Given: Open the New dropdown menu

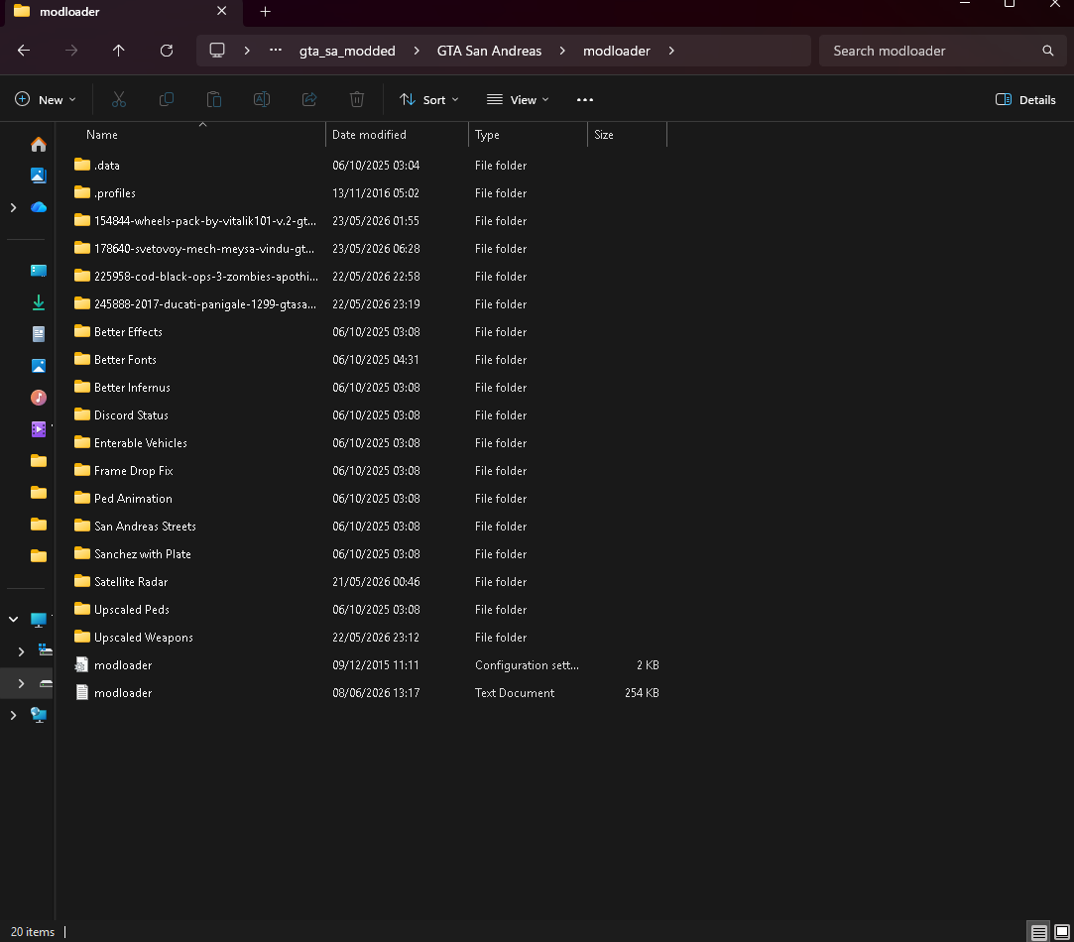Looking at the screenshot, I should [46, 100].
